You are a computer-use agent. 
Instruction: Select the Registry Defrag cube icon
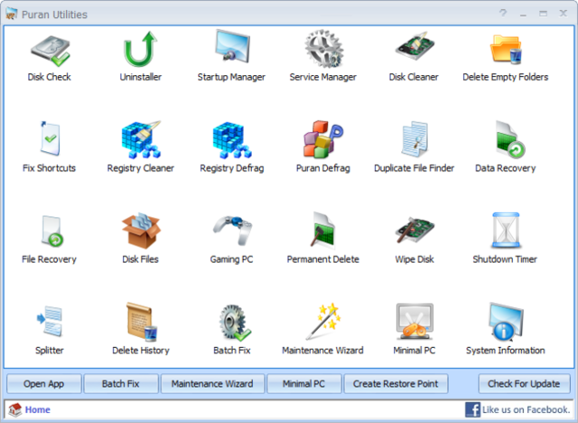pos(232,140)
